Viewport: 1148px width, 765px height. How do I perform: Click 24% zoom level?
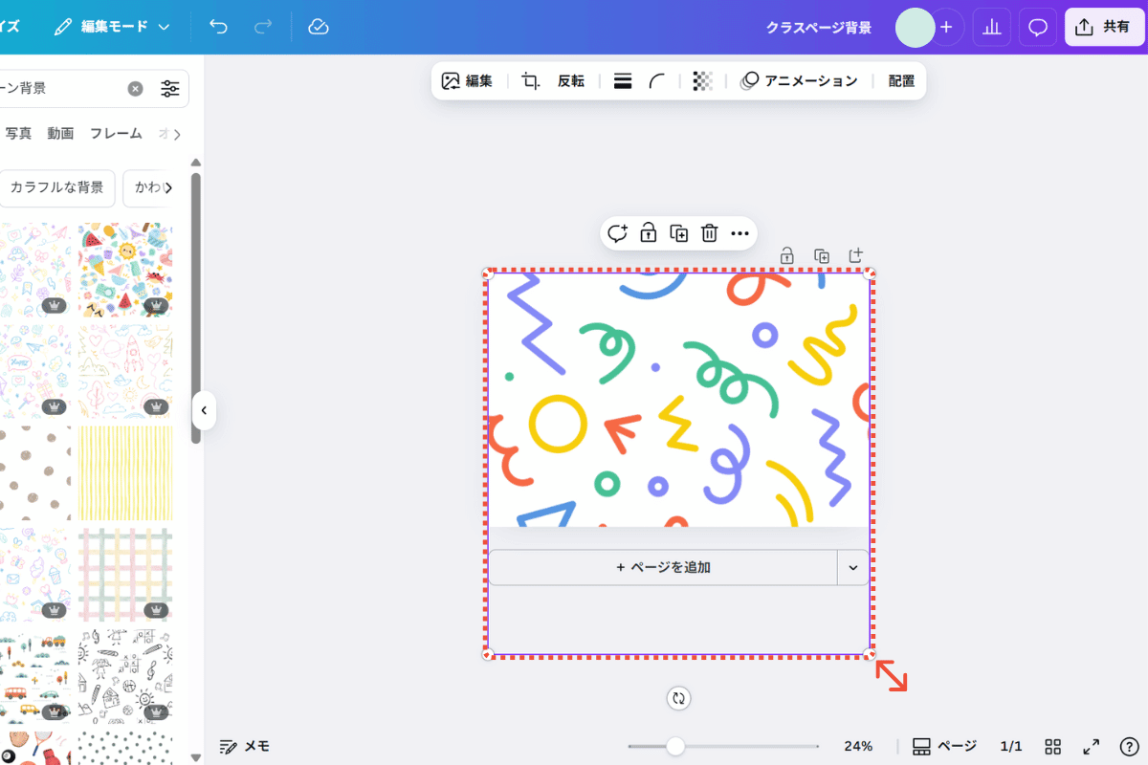point(858,746)
